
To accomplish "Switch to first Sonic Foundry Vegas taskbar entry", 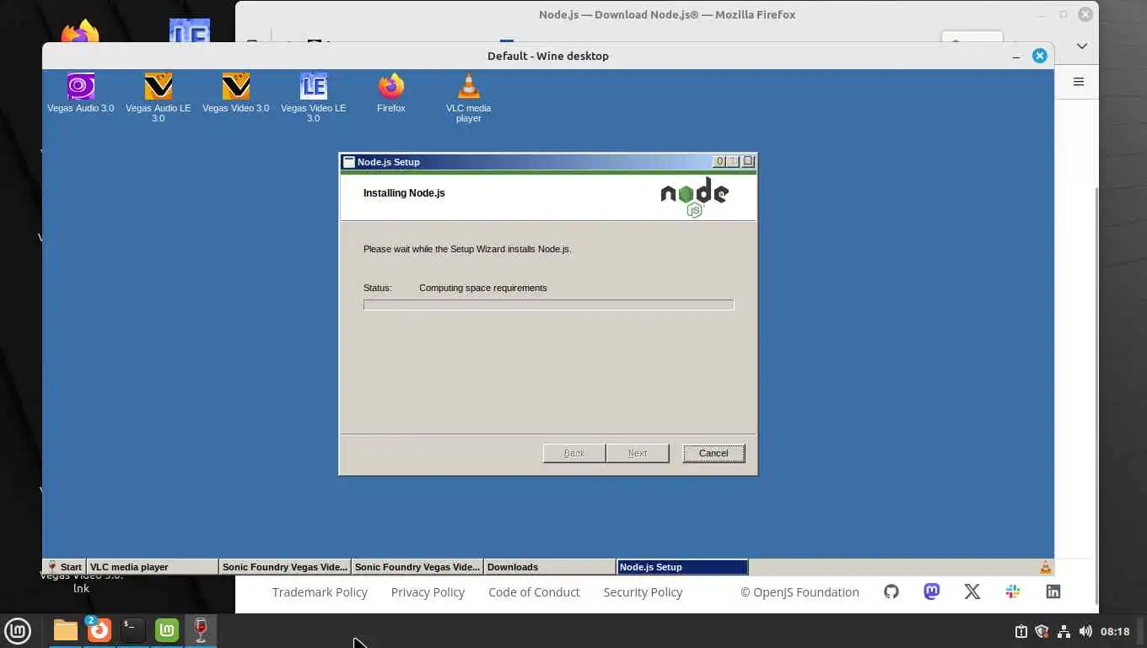I will (x=285, y=567).
